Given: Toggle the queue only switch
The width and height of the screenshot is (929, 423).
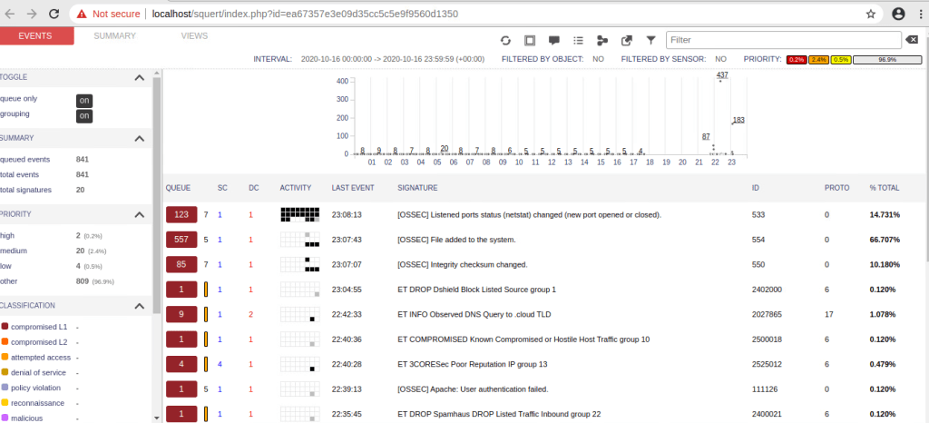Looking at the screenshot, I should pyautogui.click(x=83, y=101).
